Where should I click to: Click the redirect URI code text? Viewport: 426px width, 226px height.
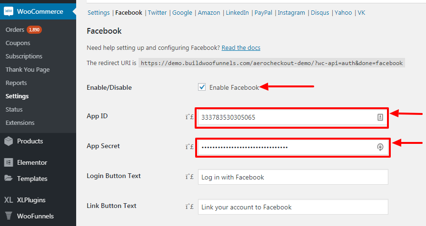click(272, 63)
